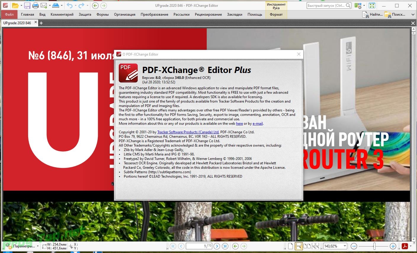Viewport: 417px width, 253px height.
Task: Switch to the Рецензирование ribbon tab
Action: (208, 14)
